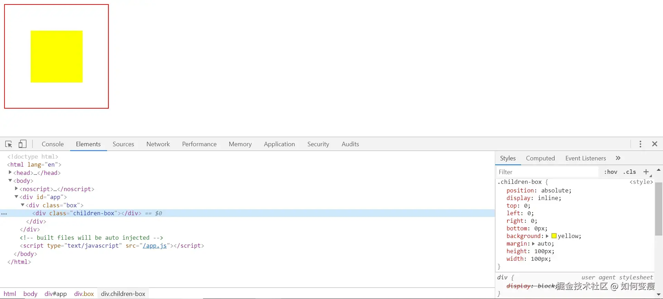Collapse the div id="app" node

[16, 197]
